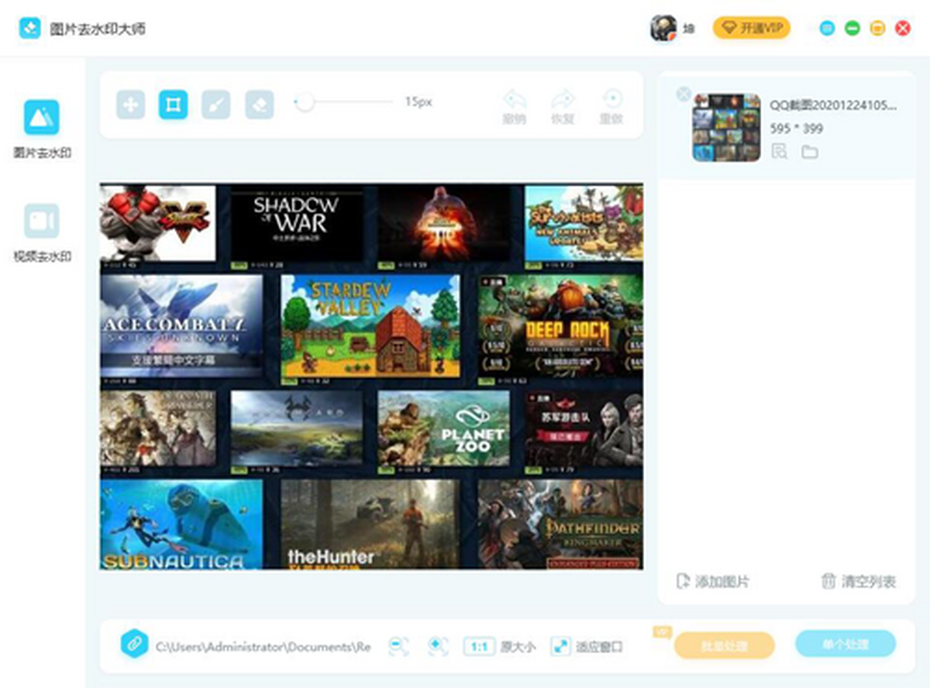Screen dimensions: 930x688
Task: Select the move/pan tool
Action: click(x=131, y=105)
